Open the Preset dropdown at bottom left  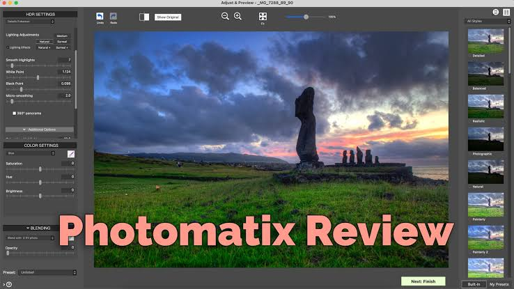tap(47, 272)
